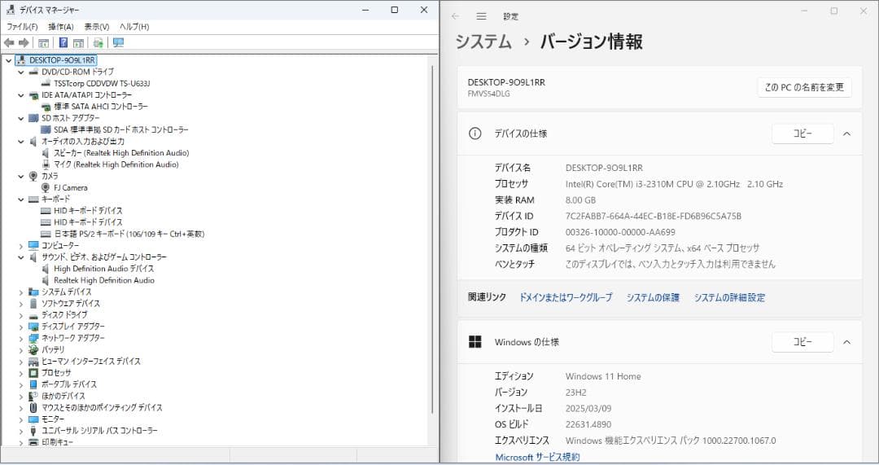Click the network adapter category icon

click(33, 338)
